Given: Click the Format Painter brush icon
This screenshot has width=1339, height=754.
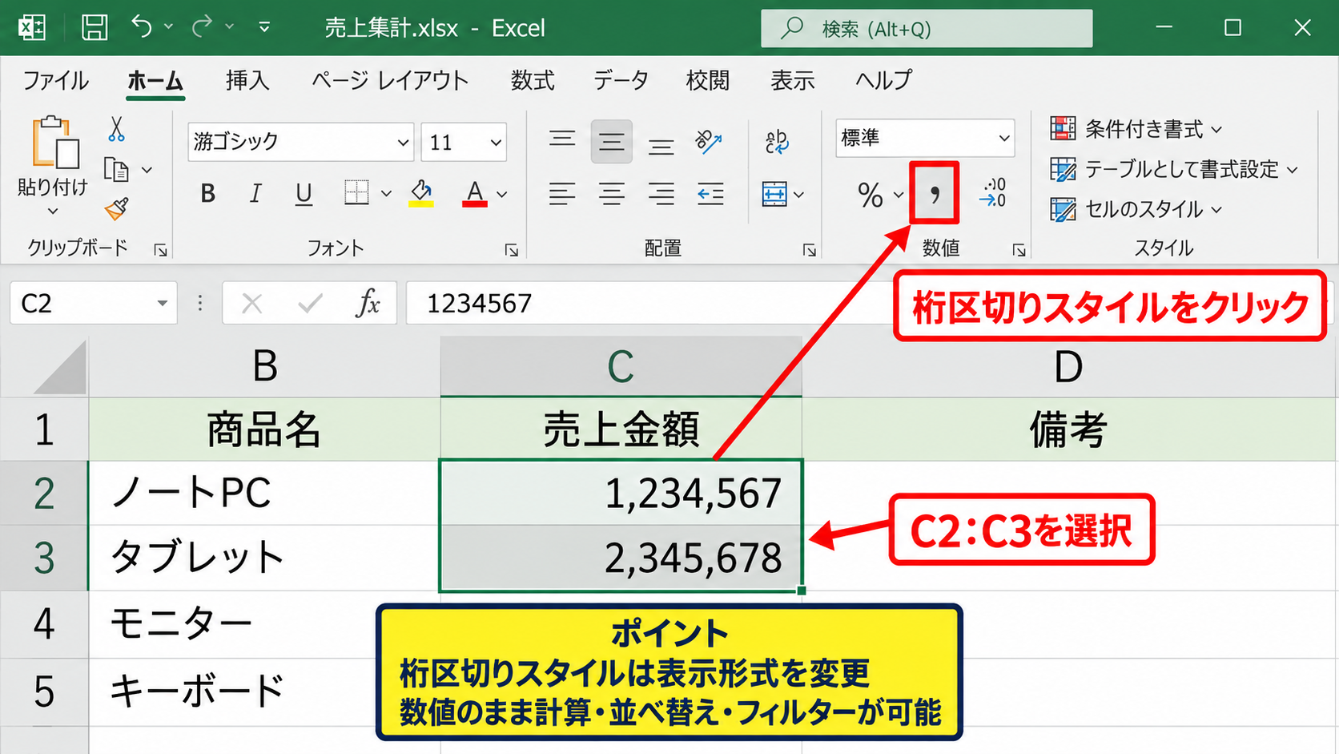Looking at the screenshot, I should [117, 209].
